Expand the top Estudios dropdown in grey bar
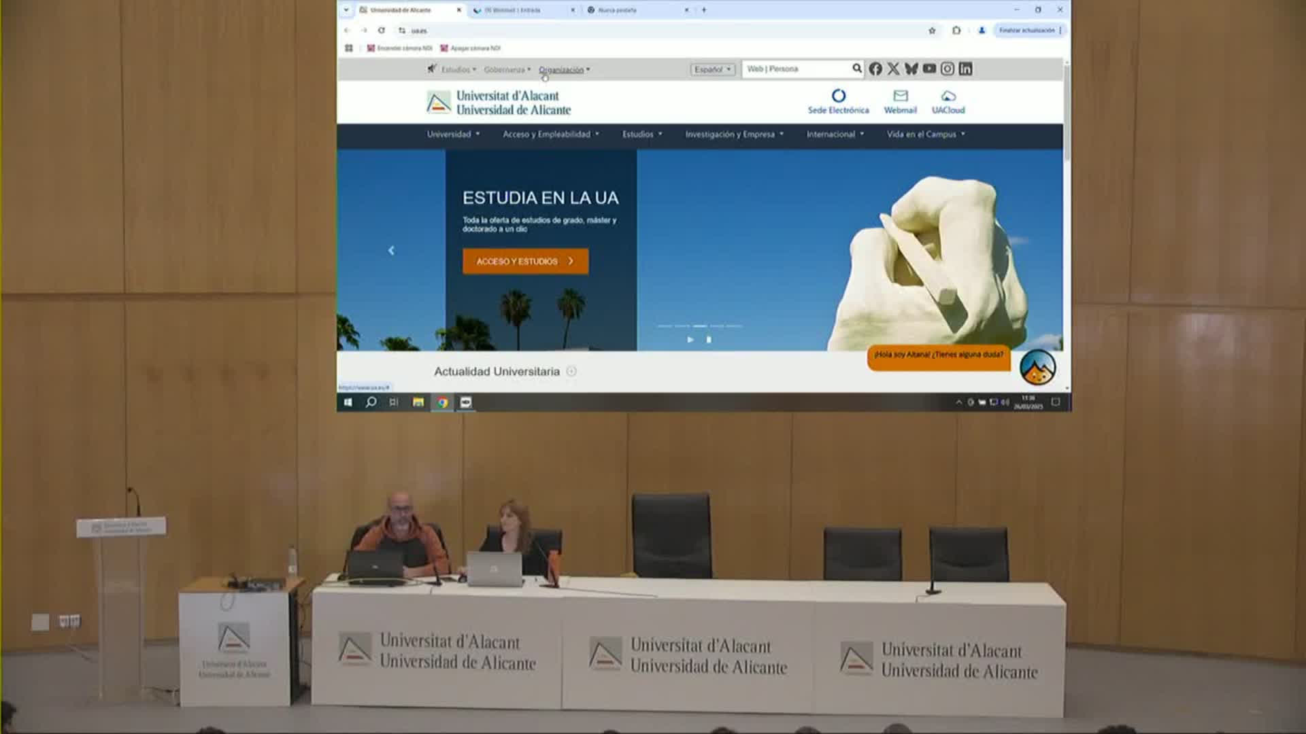The width and height of the screenshot is (1306, 734). coord(458,69)
